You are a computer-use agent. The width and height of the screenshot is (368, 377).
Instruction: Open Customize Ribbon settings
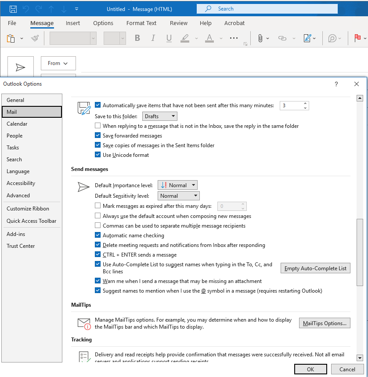pos(32,208)
